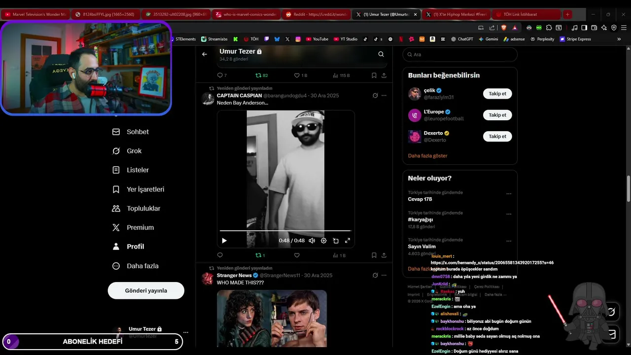631x355 pixels.
Task: Open the #karyağışı trend
Action: 421,219
